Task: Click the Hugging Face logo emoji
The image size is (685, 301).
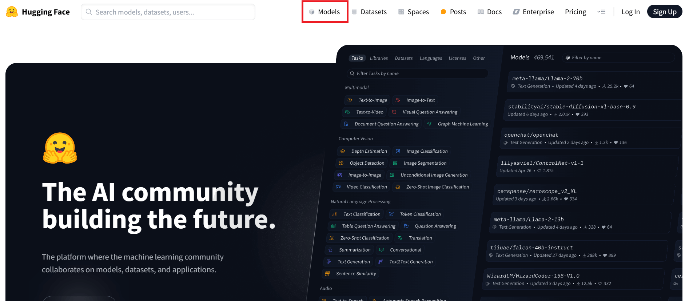Action: pyautogui.click(x=12, y=12)
